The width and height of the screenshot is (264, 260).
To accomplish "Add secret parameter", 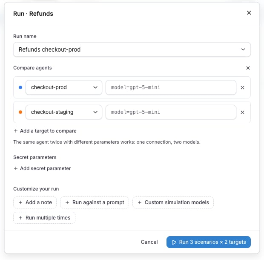I will (42, 168).
